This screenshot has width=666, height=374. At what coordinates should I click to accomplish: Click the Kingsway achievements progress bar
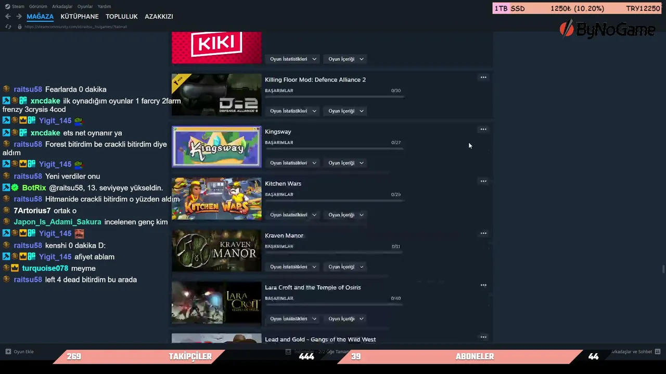[334, 149]
